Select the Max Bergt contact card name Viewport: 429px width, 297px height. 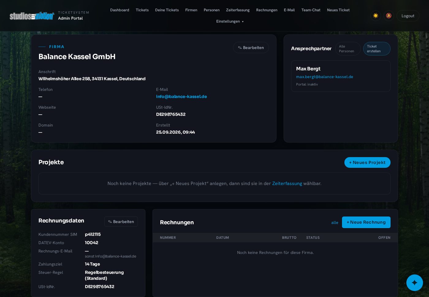point(308,69)
